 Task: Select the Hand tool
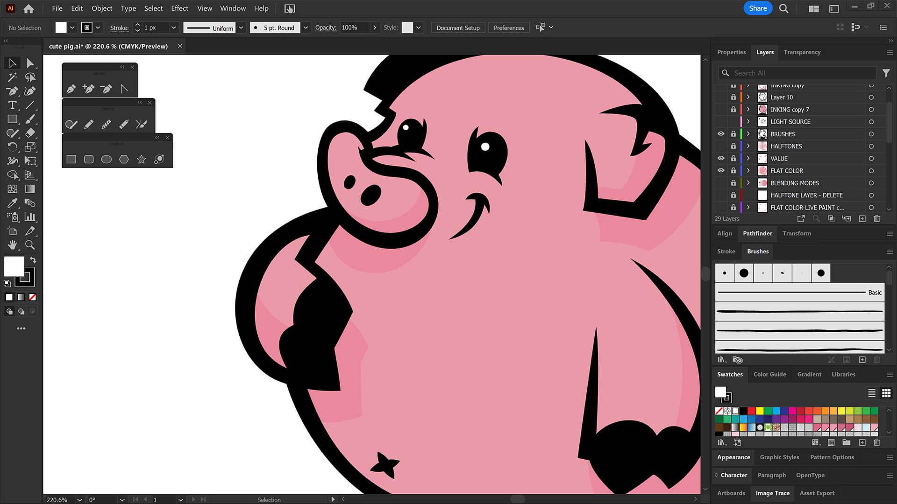(x=12, y=245)
